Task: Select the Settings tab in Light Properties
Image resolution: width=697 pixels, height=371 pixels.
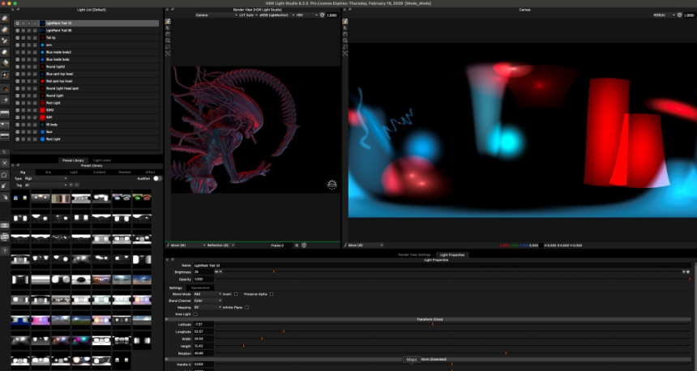Action: [x=176, y=288]
